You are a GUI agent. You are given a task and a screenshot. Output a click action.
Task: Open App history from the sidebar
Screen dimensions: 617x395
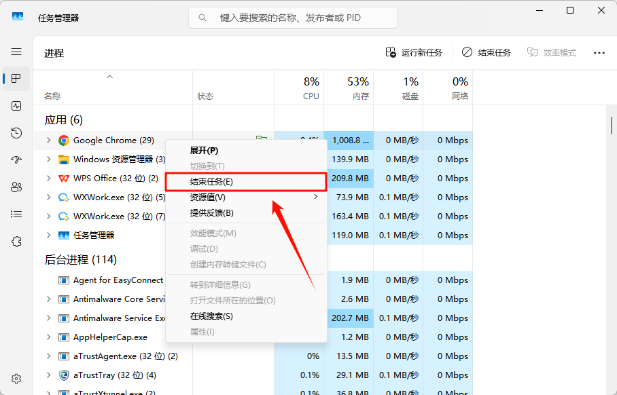point(16,133)
